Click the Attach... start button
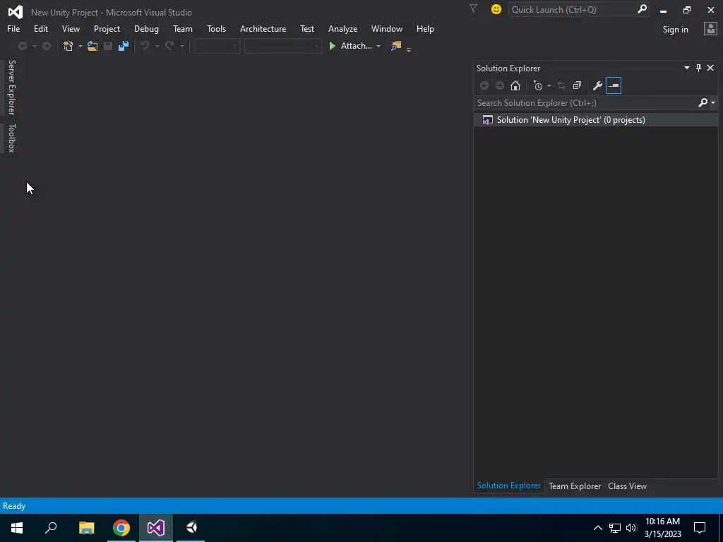 350,46
